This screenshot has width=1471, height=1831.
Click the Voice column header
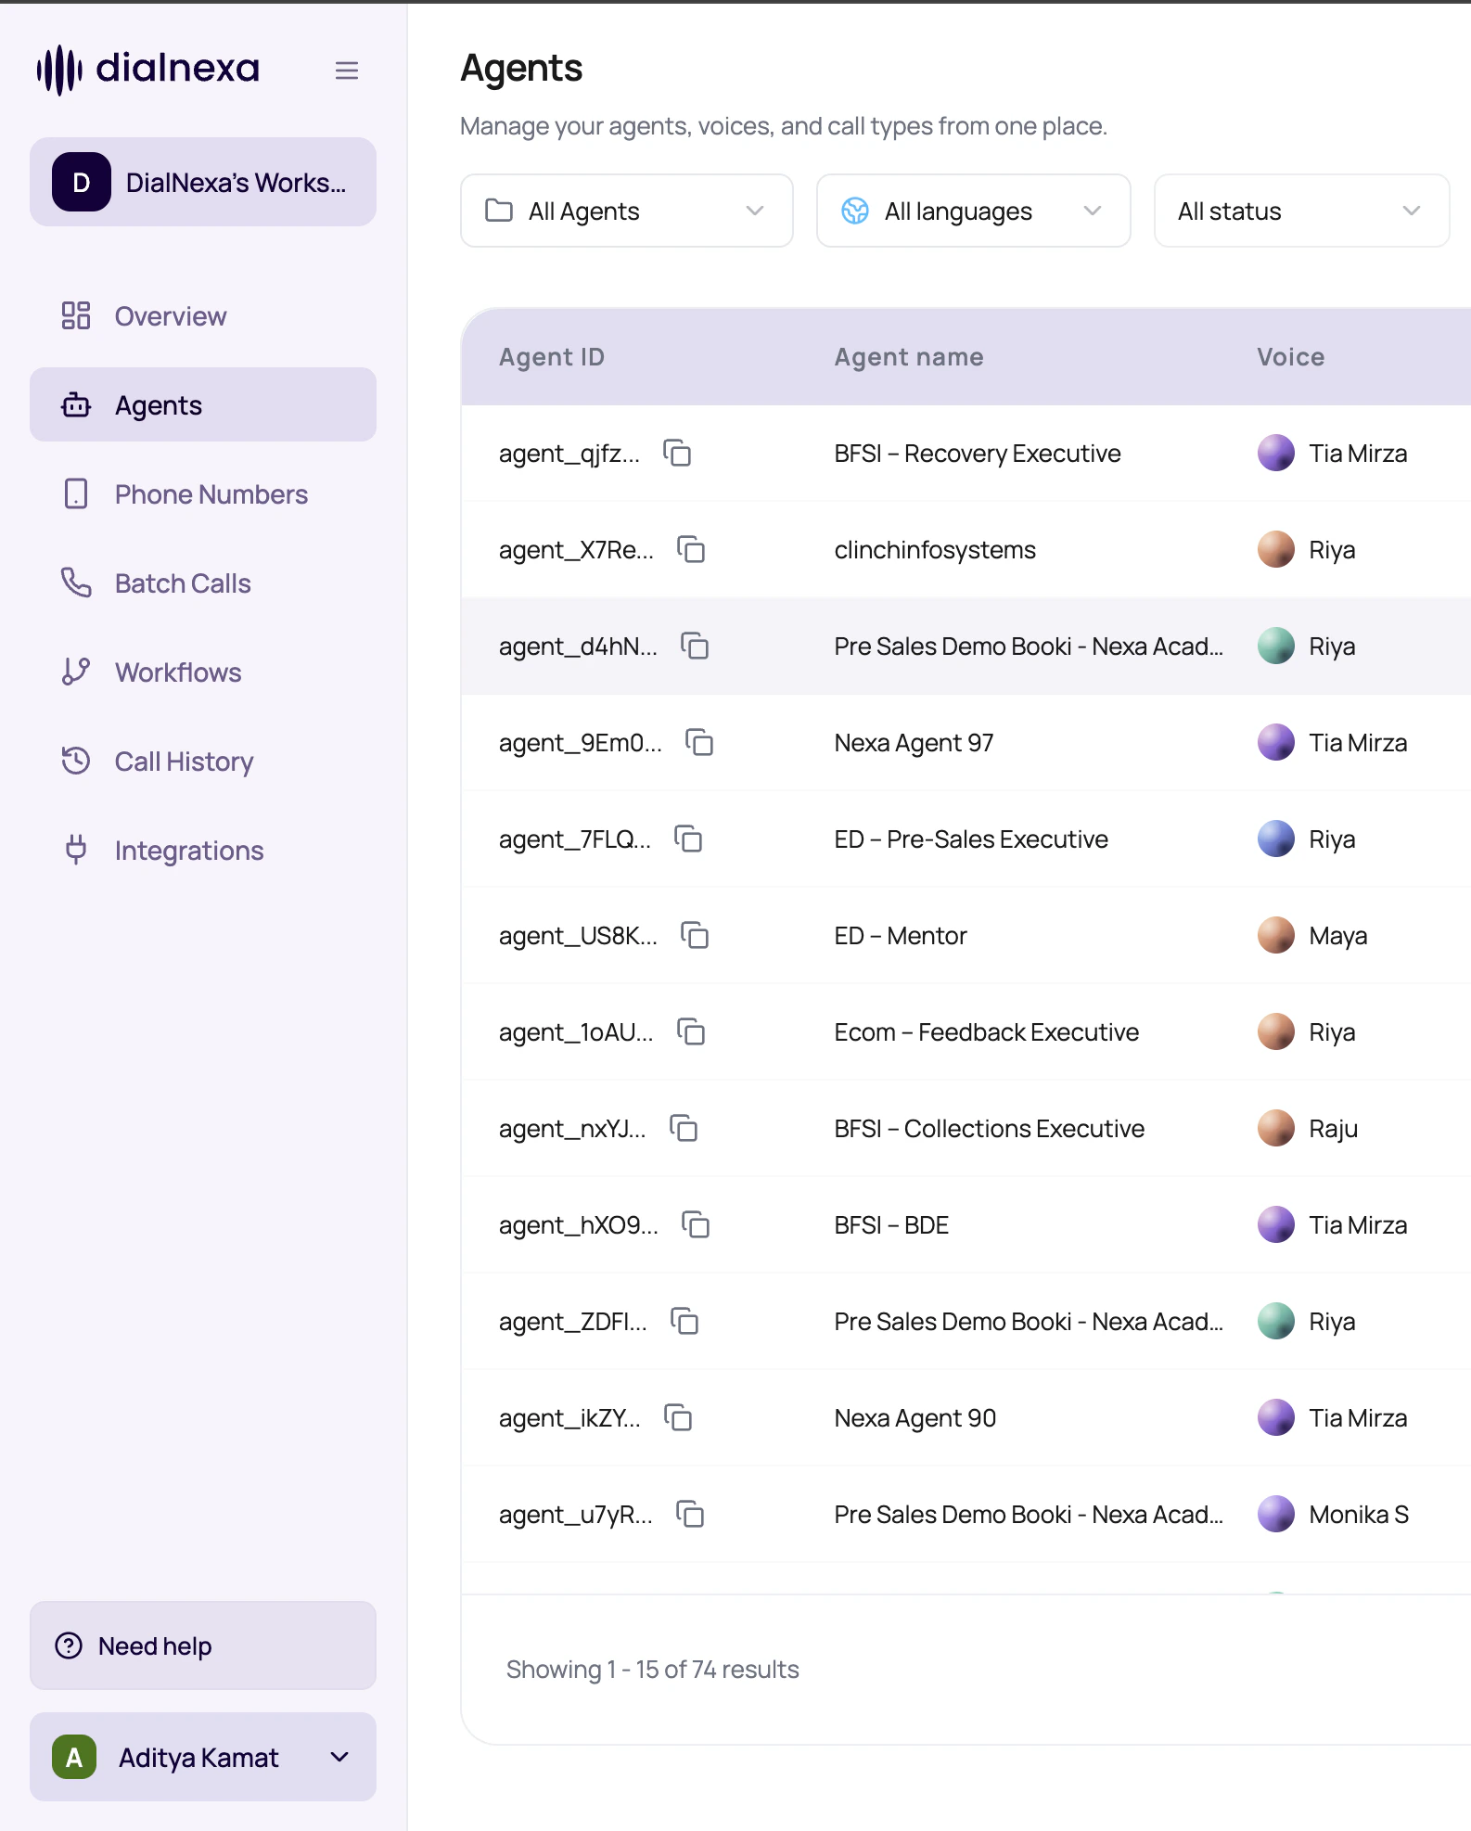1291,357
